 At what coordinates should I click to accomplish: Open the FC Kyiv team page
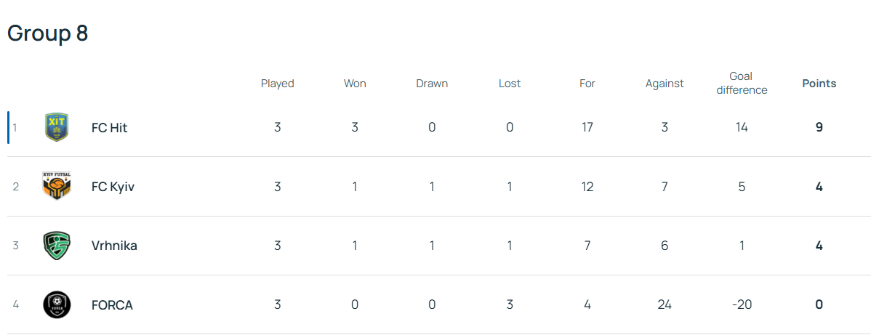click(x=113, y=187)
